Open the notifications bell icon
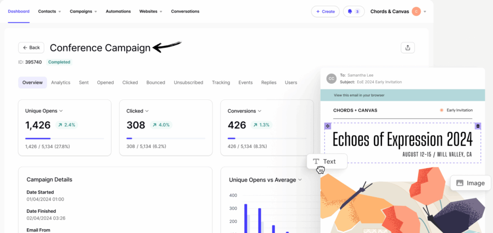Image resolution: width=493 pixels, height=233 pixels. pos(350,11)
